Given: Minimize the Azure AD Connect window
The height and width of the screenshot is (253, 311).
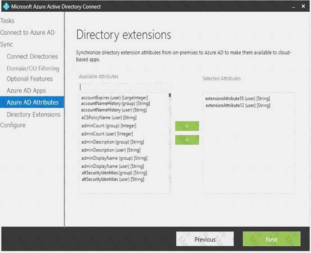Looking at the screenshot, I should tap(293, 7).
